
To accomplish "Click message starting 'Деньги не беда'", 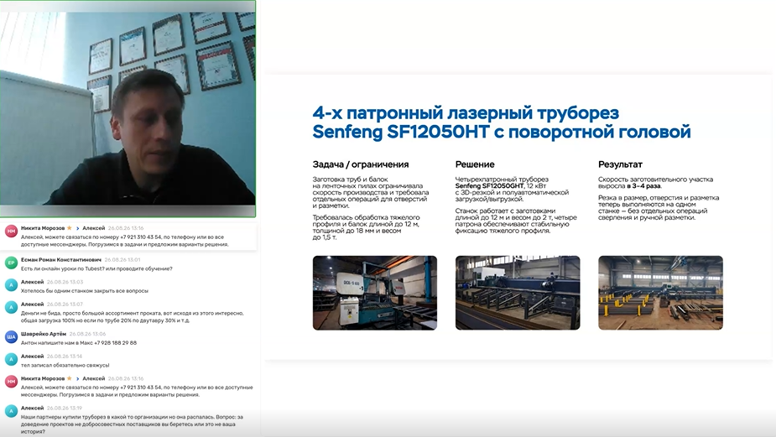I will [133, 317].
